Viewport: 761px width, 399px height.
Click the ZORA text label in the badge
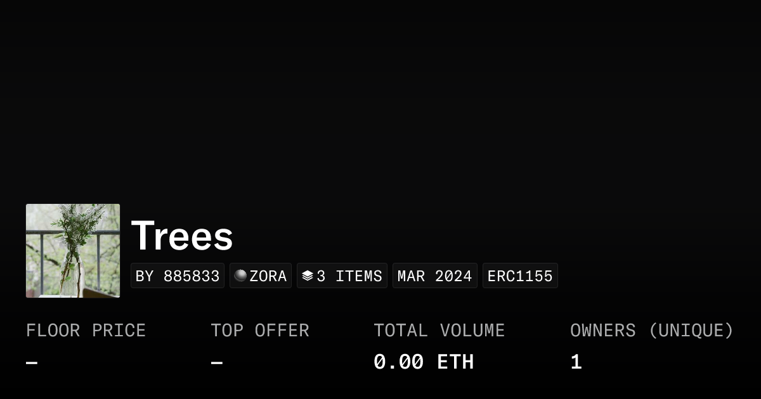(x=268, y=275)
